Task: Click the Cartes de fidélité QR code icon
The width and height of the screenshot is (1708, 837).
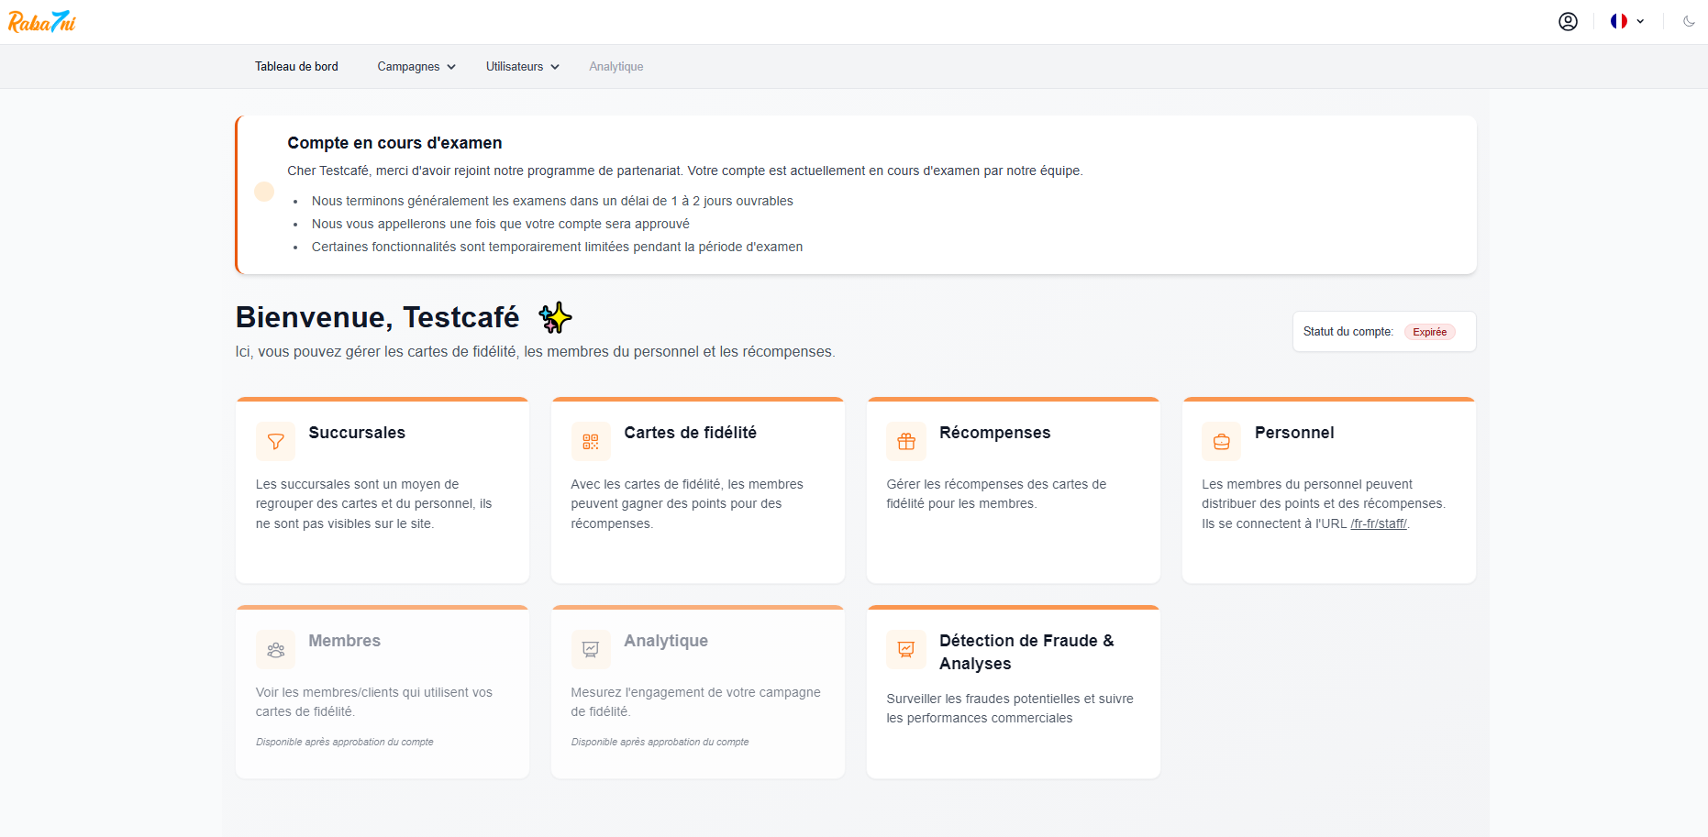Action: (591, 442)
